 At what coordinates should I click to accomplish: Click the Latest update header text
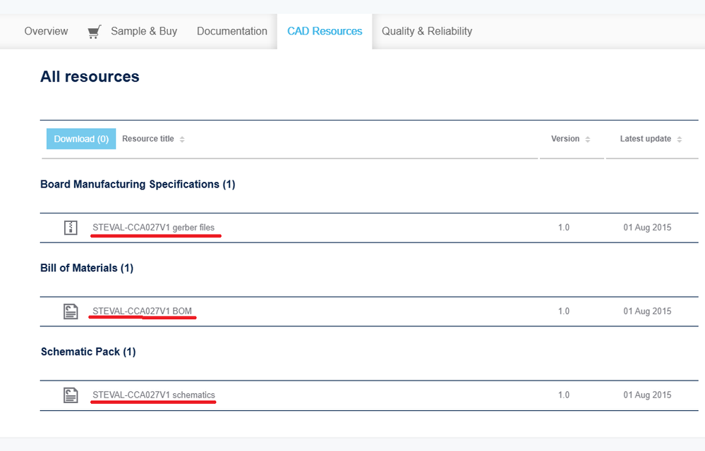pyautogui.click(x=645, y=139)
